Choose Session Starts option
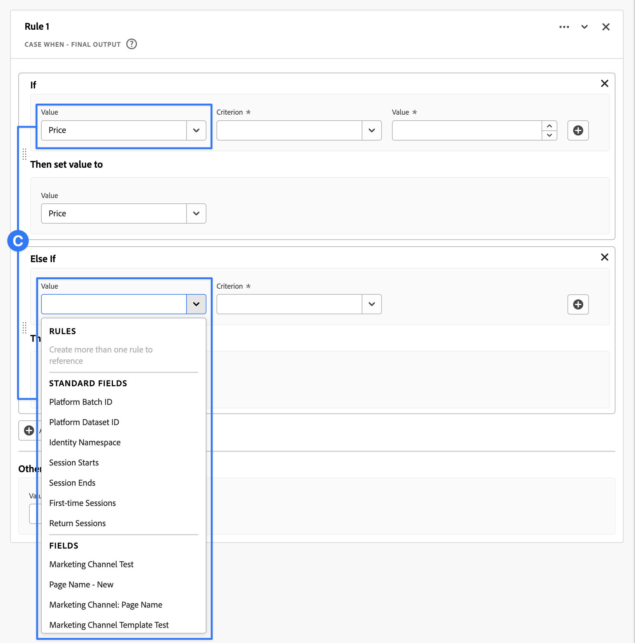 click(x=74, y=463)
